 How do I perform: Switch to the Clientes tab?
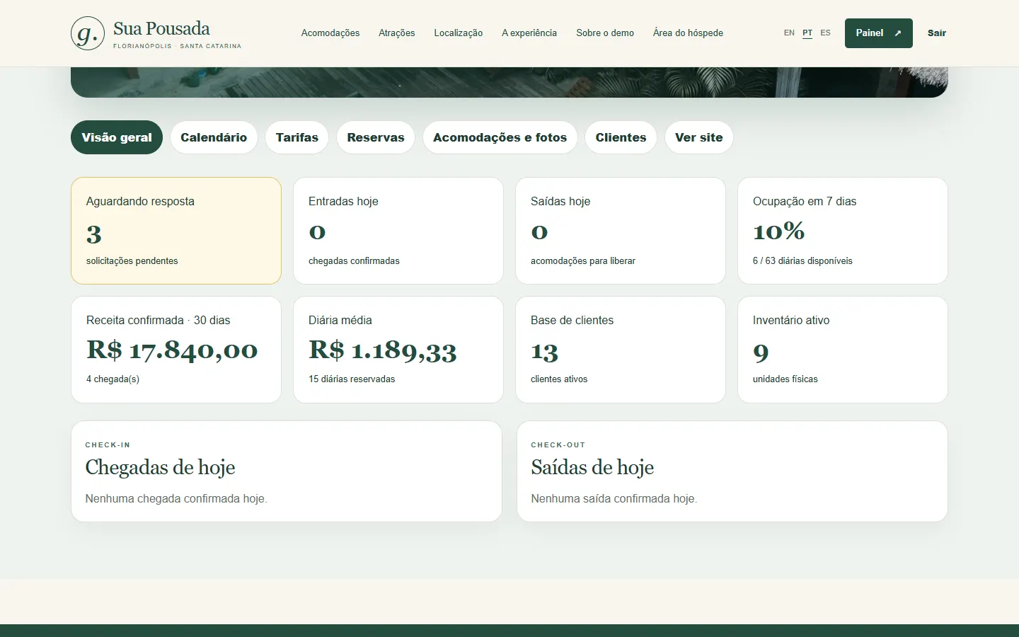[621, 137]
